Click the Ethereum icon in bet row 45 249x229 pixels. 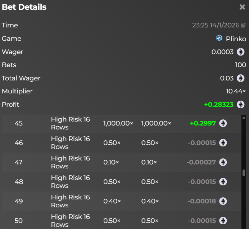[223, 123]
